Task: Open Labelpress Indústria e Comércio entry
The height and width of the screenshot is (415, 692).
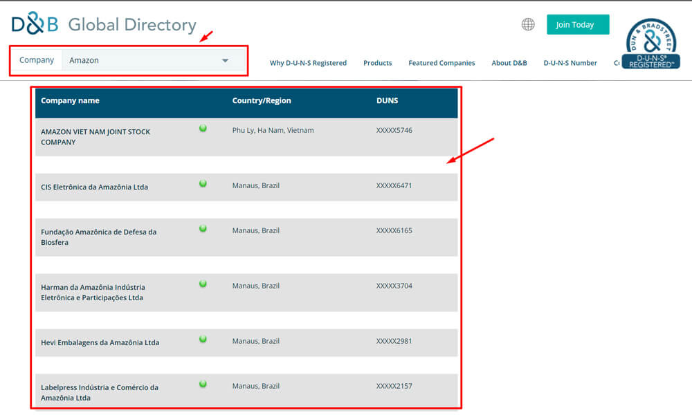Action: click(x=99, y=392)
